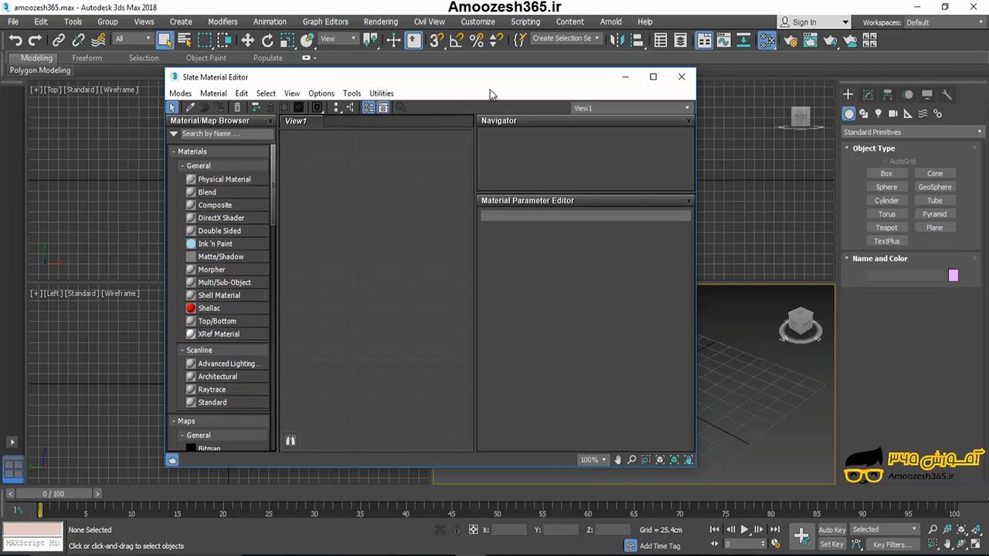Open selection filter All dropdown

(133, 39)
